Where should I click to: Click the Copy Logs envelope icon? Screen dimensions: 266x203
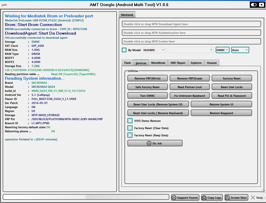pyautogui.click(x=204, y=198)
